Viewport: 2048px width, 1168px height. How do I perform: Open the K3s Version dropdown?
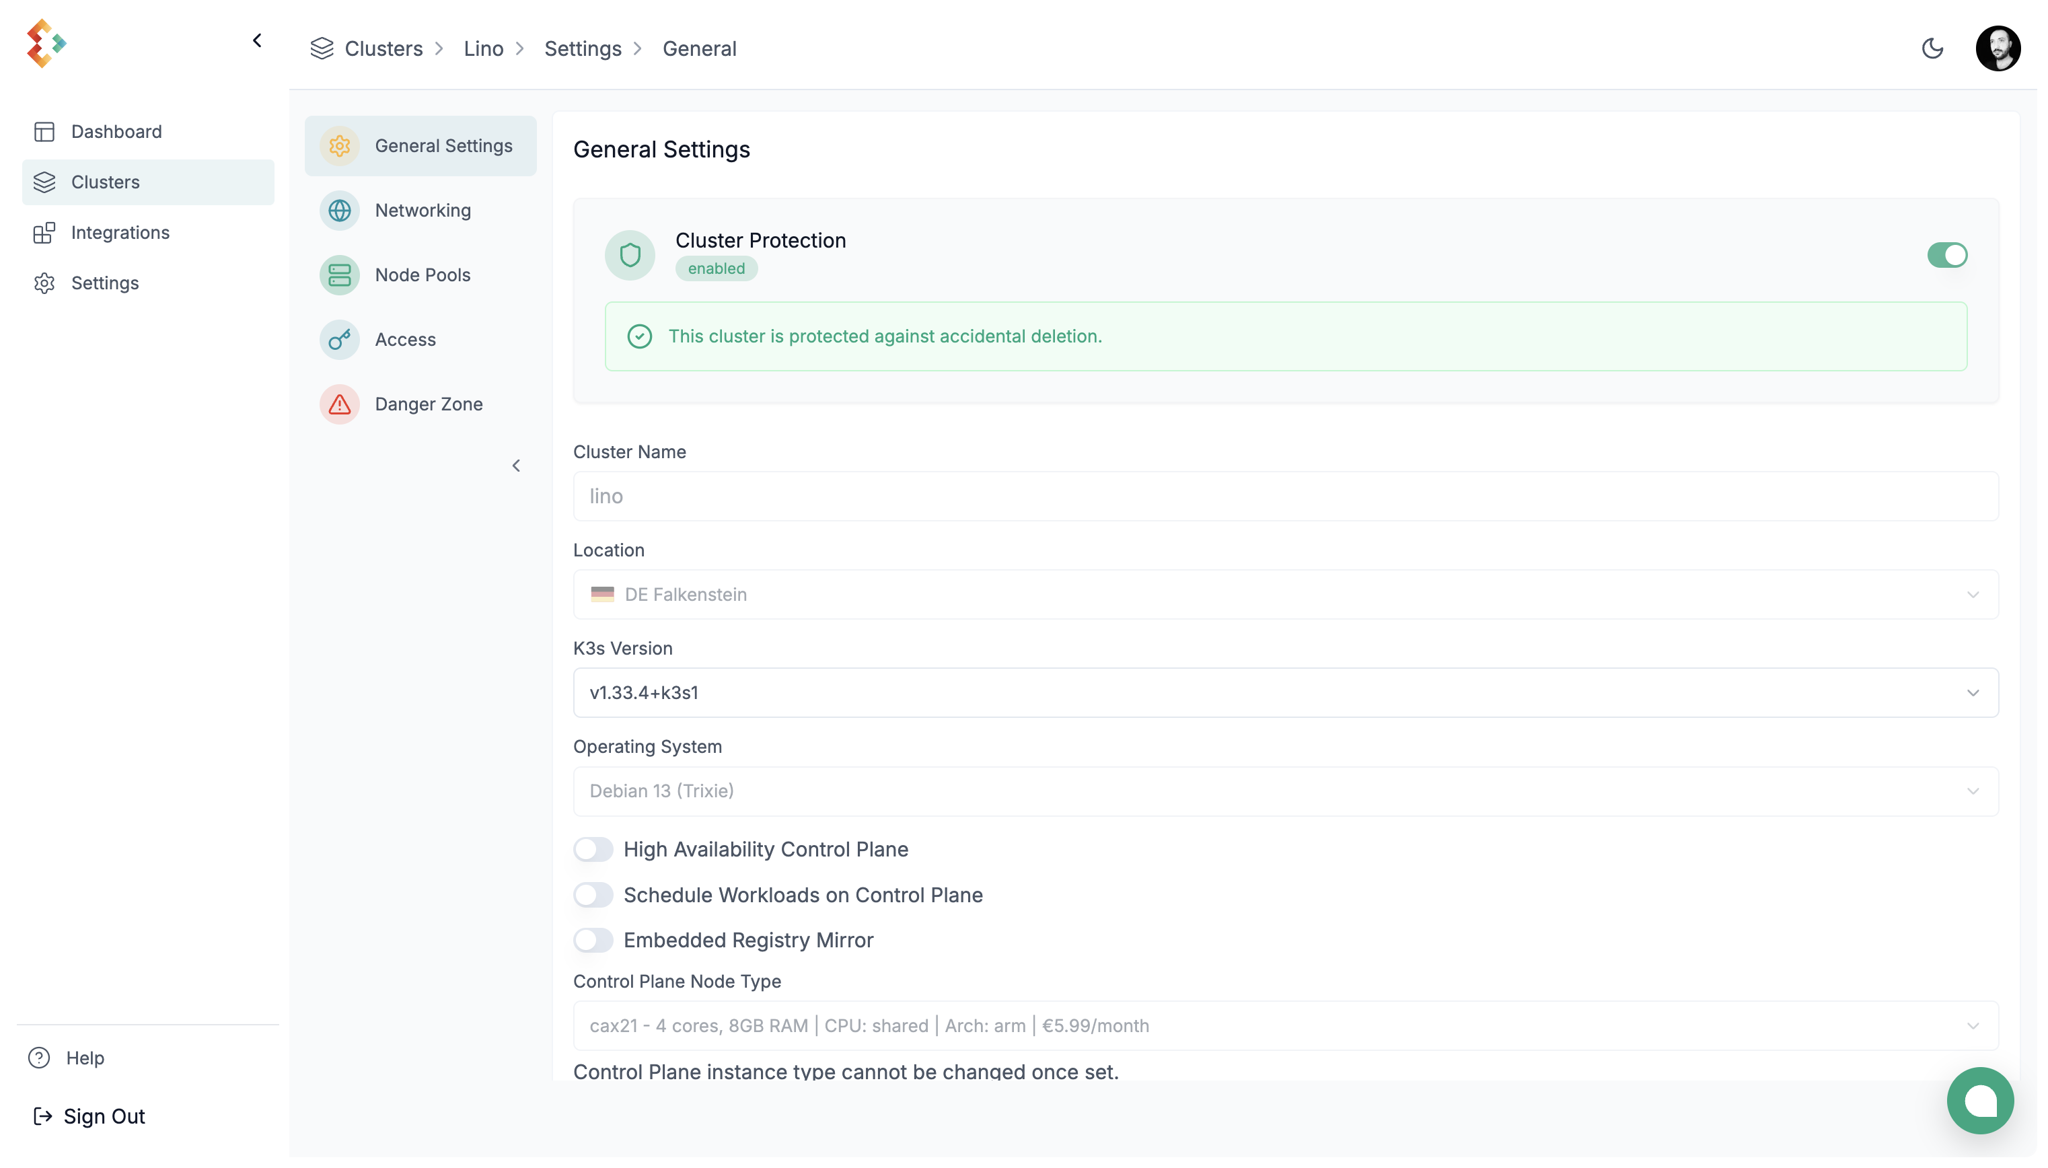[x=1285, y=693]
